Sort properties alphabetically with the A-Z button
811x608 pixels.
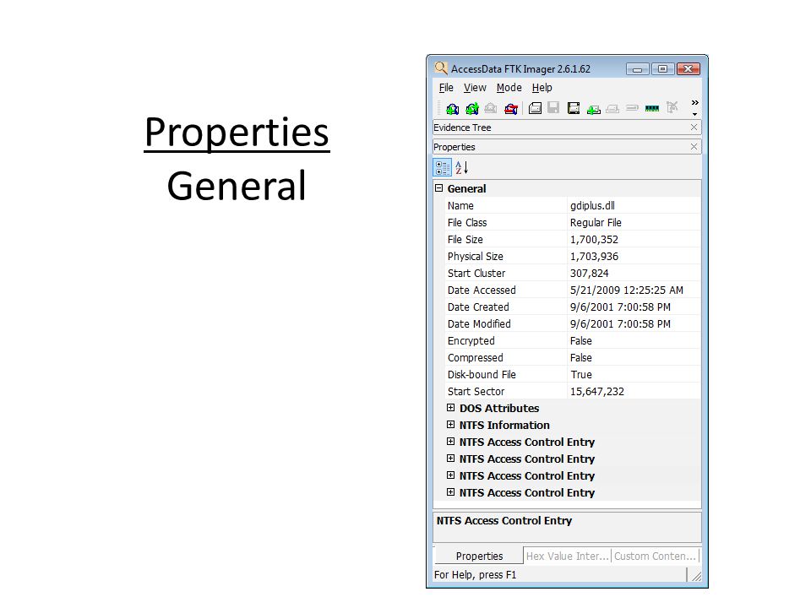461,167
